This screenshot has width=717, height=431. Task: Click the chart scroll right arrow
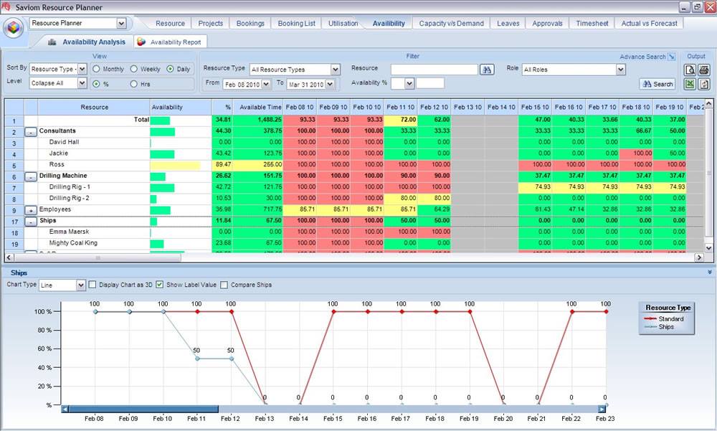pyautogui.click(x=602, y=409)
